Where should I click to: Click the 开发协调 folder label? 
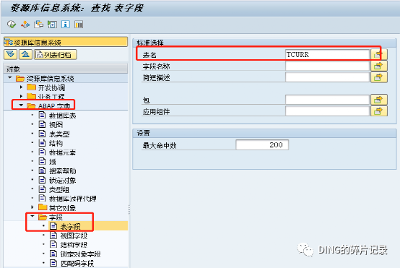click(51, 88)
